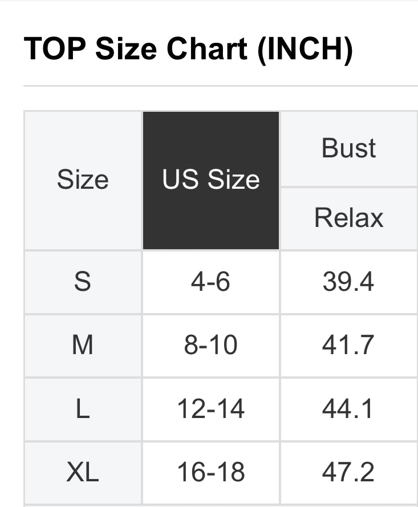Select the Size column header cell
Image resolution: width=418 pixels, height=507 pixels.
pos(83,180)
